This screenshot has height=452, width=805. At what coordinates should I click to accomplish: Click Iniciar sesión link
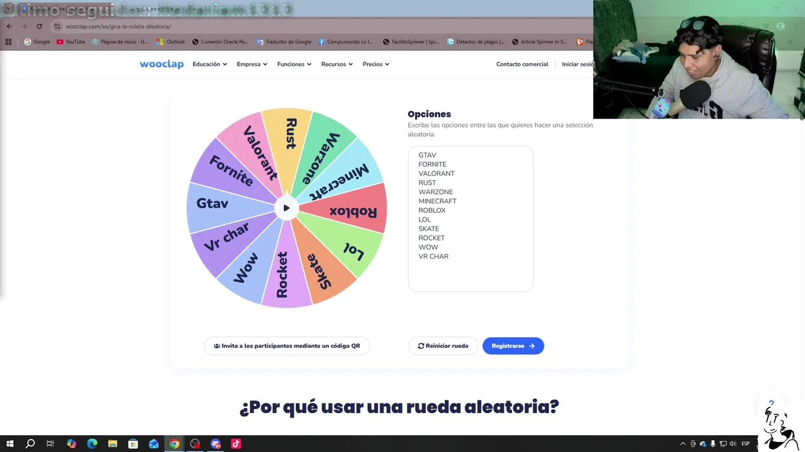(x=577, y=64)
